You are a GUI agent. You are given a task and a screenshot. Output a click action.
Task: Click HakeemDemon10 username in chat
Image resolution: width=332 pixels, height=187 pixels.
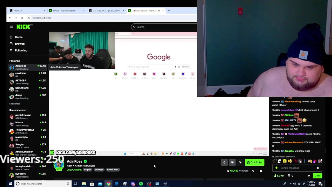[294, 142]
